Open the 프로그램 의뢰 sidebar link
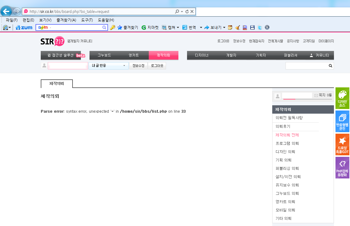350x226 pixels. click(287, 143)
